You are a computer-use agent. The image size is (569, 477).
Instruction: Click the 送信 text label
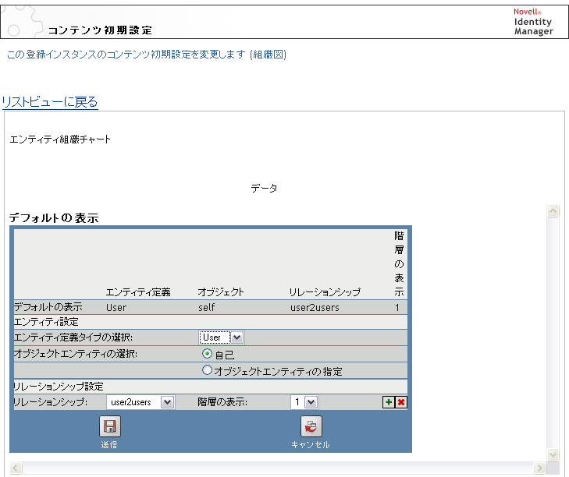109,445
